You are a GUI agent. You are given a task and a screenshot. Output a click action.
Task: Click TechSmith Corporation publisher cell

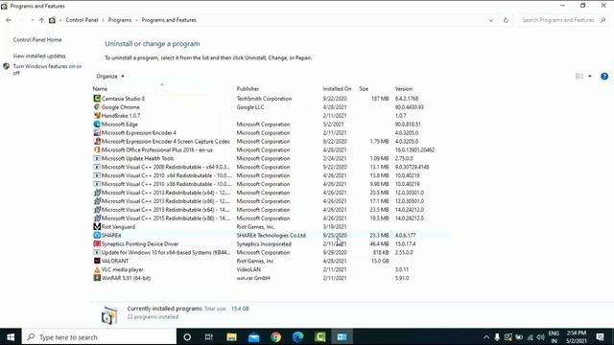point(264,99)
